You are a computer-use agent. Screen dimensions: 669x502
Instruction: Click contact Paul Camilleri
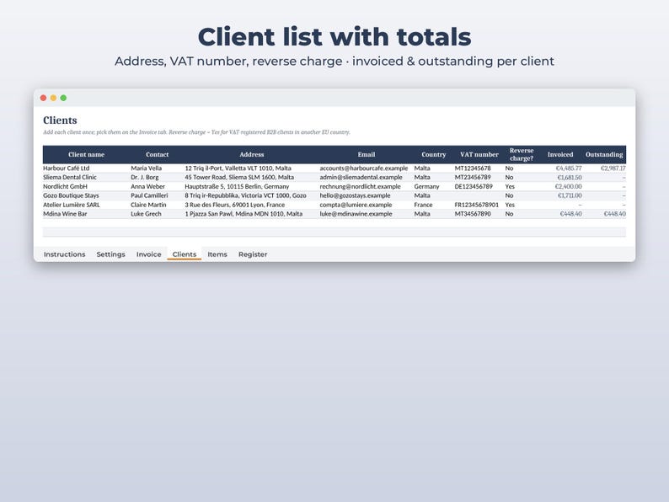[149, 195]
